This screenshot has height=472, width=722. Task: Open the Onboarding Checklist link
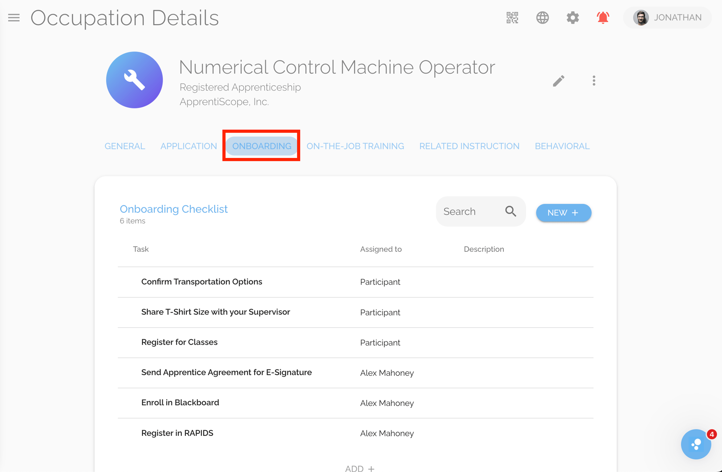point(174,209)
